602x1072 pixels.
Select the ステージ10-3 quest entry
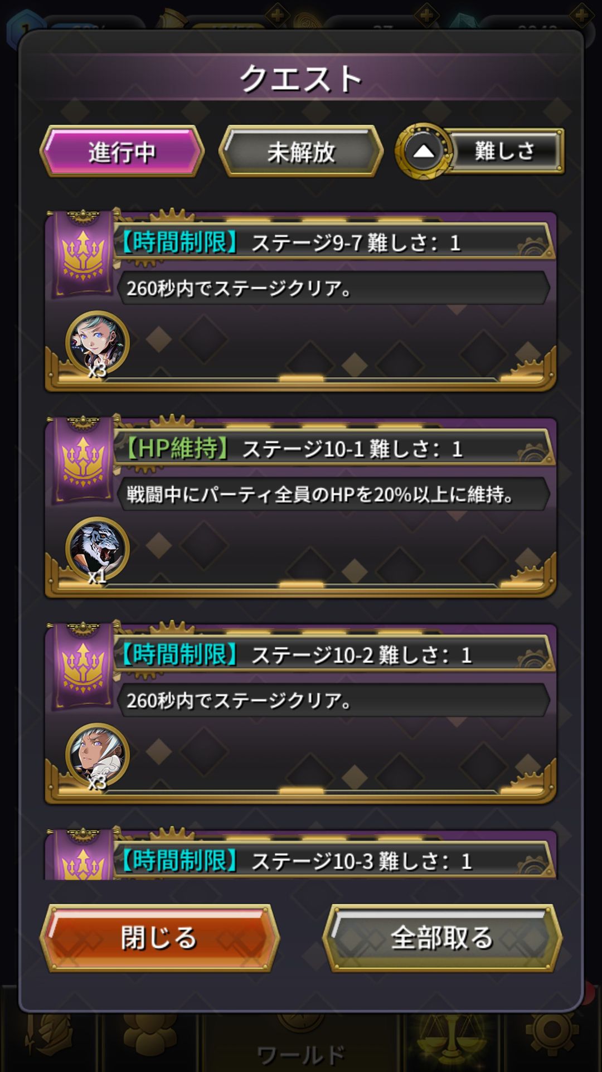pos(301,855)
